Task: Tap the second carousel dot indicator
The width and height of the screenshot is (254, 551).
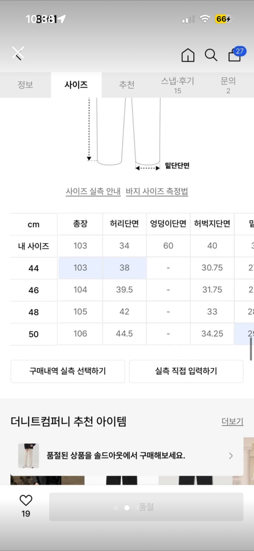Action: click(x=127, y=508)
